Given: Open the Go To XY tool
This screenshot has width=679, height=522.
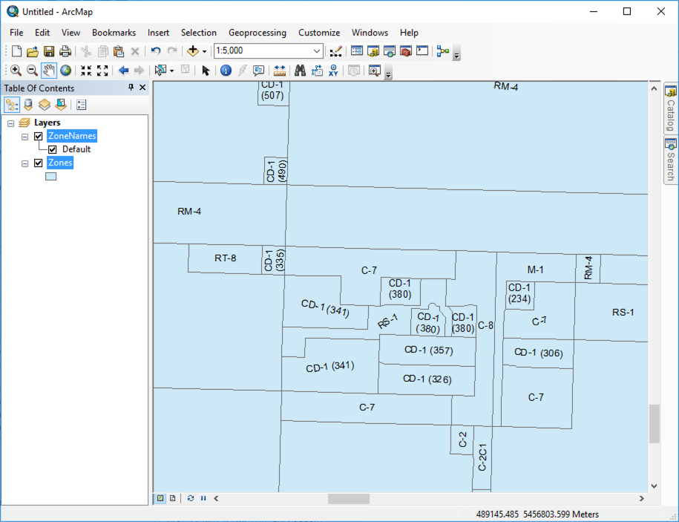Looking at the screenshot, I should point(334,71).
